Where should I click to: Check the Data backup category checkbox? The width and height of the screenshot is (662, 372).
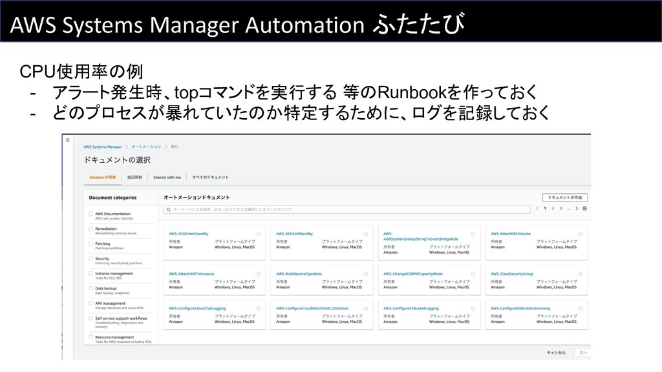(91, 288)
